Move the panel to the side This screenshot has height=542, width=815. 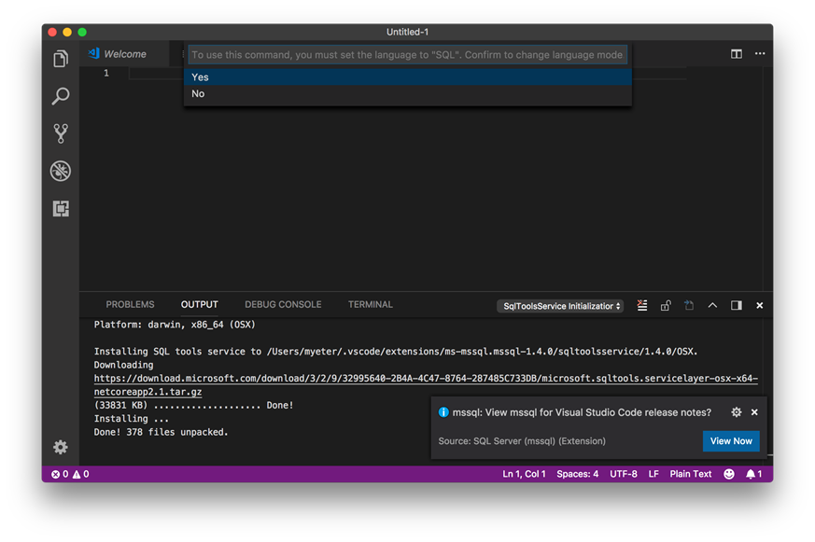pos(737,305)
